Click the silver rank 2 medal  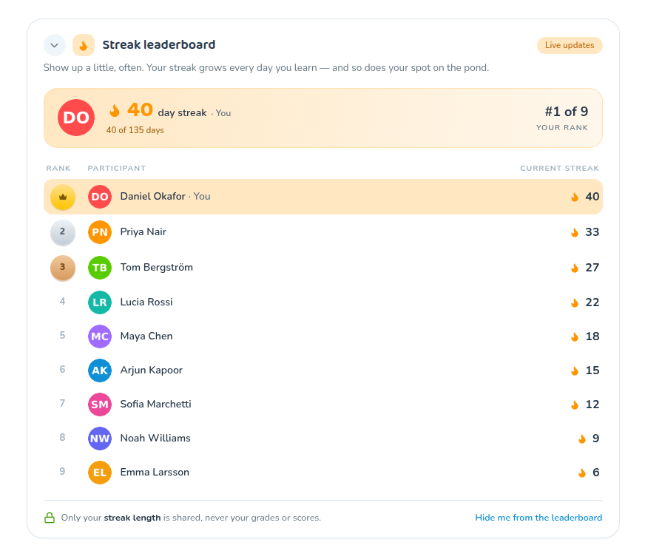point(63,232)
